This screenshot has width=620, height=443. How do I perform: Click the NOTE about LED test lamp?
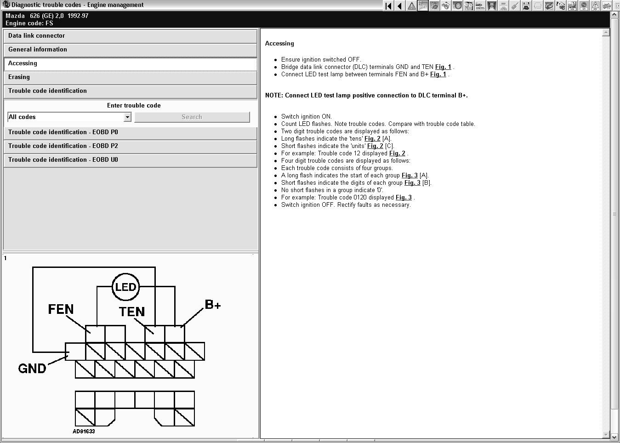[x=366, y=95]
